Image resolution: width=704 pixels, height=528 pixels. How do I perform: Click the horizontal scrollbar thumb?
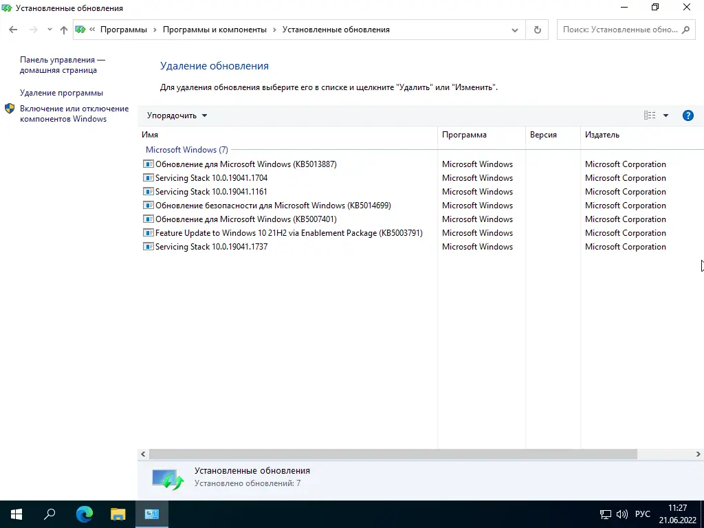(x=393, y=454)
